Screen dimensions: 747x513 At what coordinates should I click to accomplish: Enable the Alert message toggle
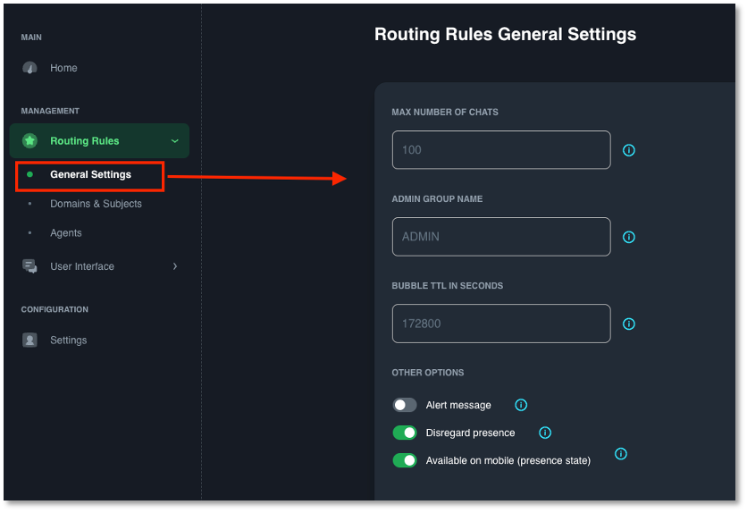[405, 405]
